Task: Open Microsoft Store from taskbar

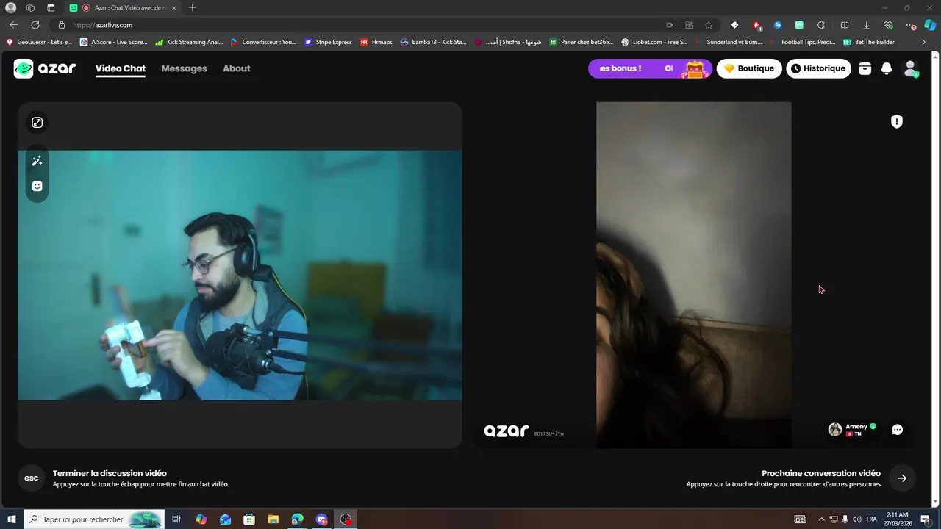Action: click(x=249, y=519)
